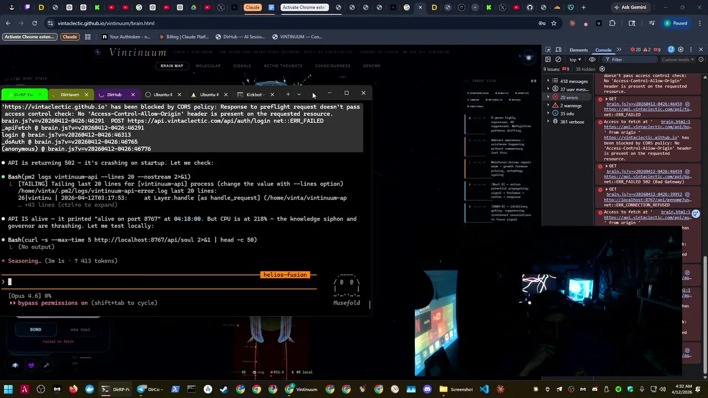Expand the 361 verbose group

click(x=549, y=122)
